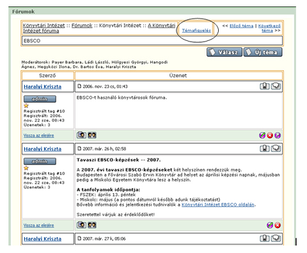The height and width of the screenshot is (253, 307).
Task: Click the Szerző column header
Action: (47, 75)
